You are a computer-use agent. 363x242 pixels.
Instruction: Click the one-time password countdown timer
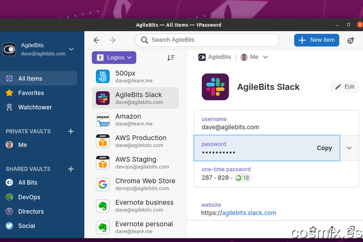[x=242, y=178]
